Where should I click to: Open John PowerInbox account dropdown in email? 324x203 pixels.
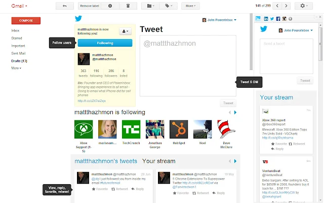point(219,20)
